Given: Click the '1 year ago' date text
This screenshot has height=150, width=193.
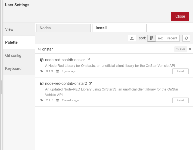Looking at the screenshot, I should (69, 71).
